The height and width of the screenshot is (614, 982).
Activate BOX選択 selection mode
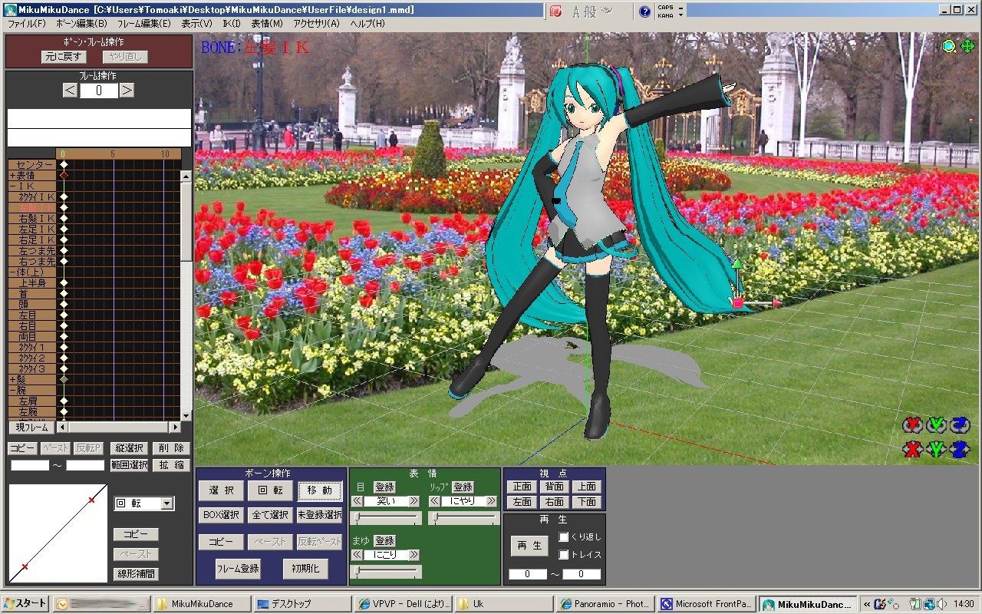222,515
